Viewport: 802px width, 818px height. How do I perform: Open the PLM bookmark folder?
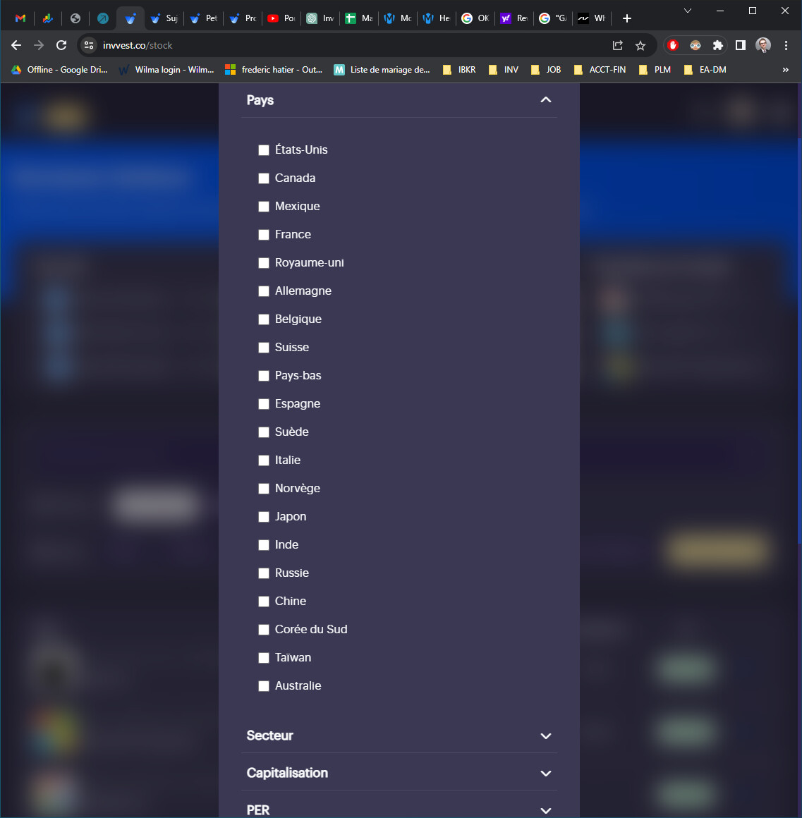click(655, 70)
